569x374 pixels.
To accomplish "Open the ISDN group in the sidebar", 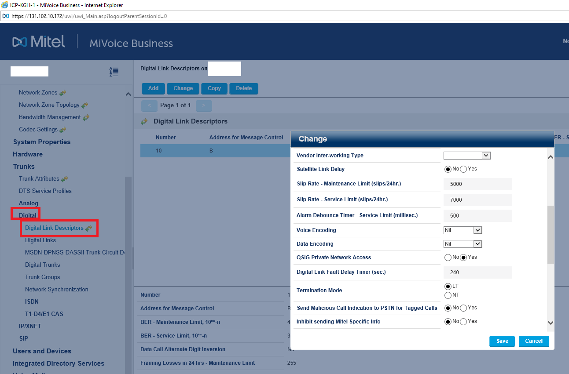I will click(x=32, y=302).
